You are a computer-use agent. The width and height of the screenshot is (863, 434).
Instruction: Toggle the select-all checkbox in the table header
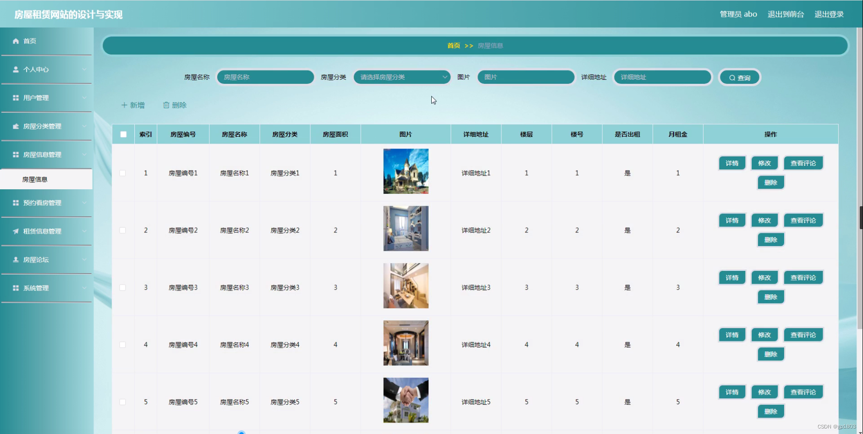[122, 134]
